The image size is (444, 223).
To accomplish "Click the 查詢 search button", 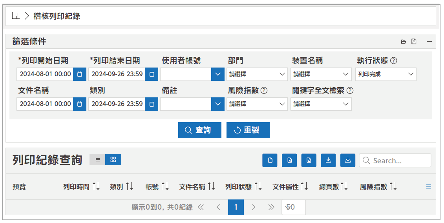I will point(199,130).
